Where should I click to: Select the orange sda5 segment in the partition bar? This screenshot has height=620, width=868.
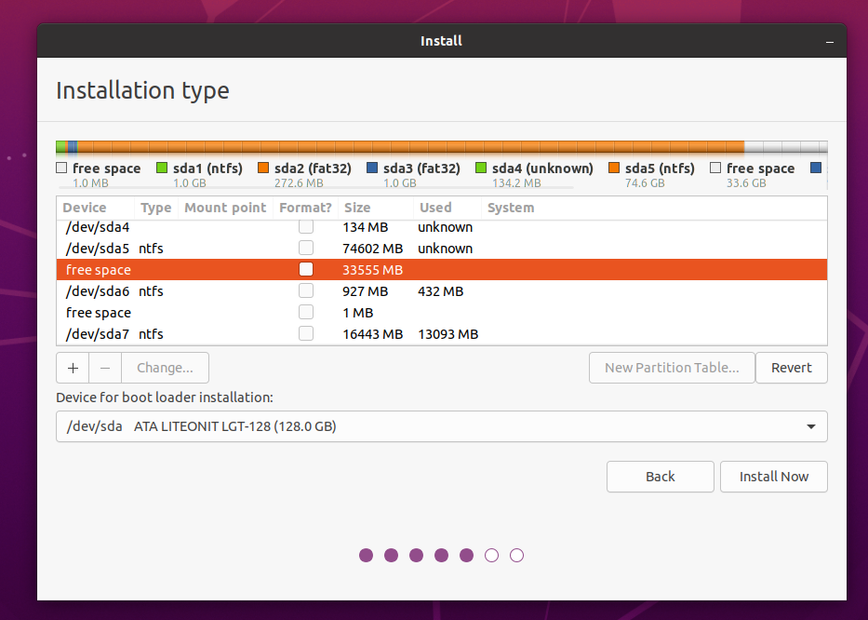pyautogui.click(x=411, y=147)
